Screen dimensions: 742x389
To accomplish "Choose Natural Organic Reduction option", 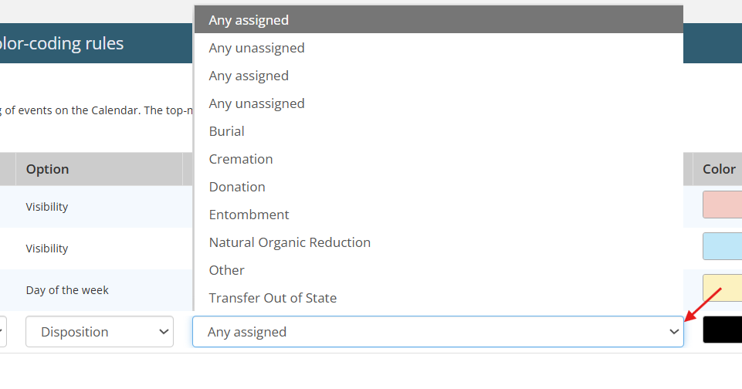I will point(290,242).
